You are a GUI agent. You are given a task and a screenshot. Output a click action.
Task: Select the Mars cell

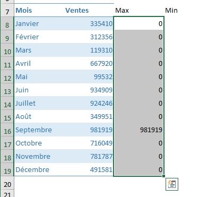(39, 50)
